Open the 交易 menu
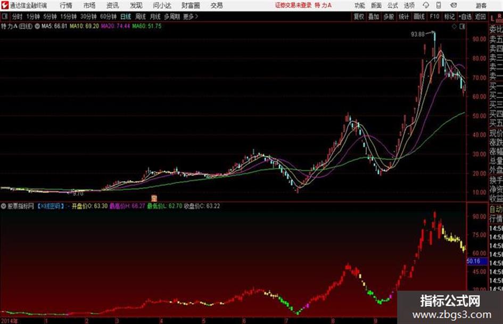The image size is (503, 324). point(217,5)
